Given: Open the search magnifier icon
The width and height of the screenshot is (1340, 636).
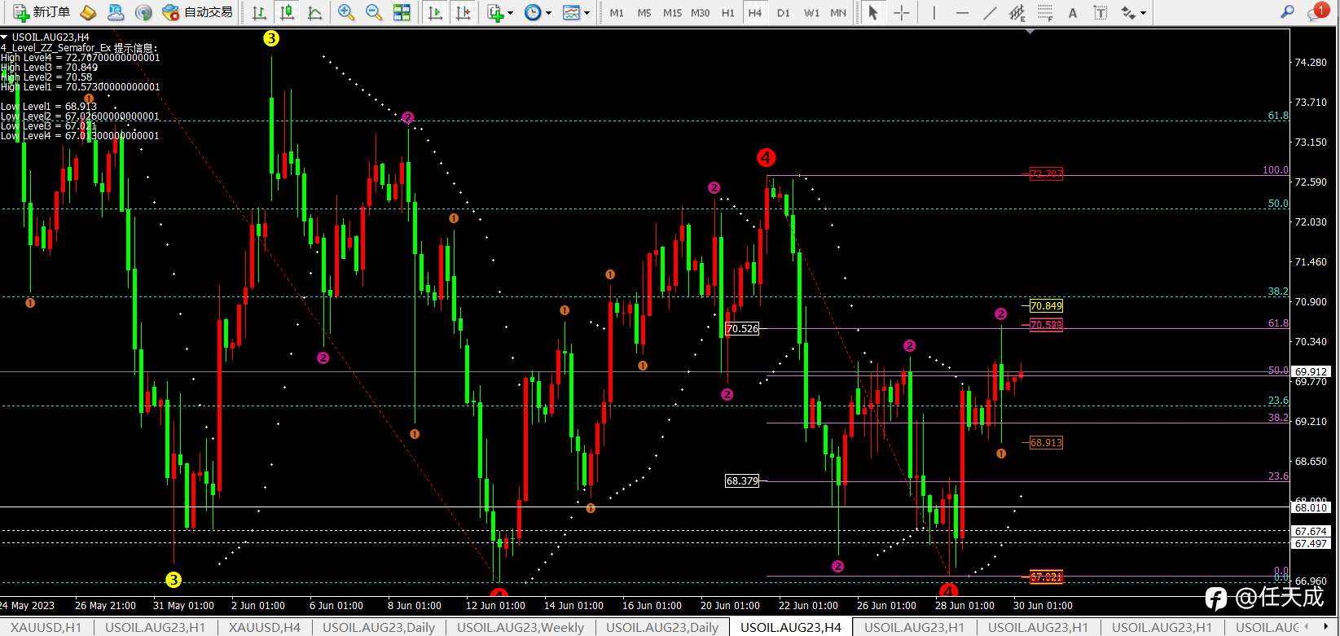Looking at the screenshot, I should pos(1288,12).
